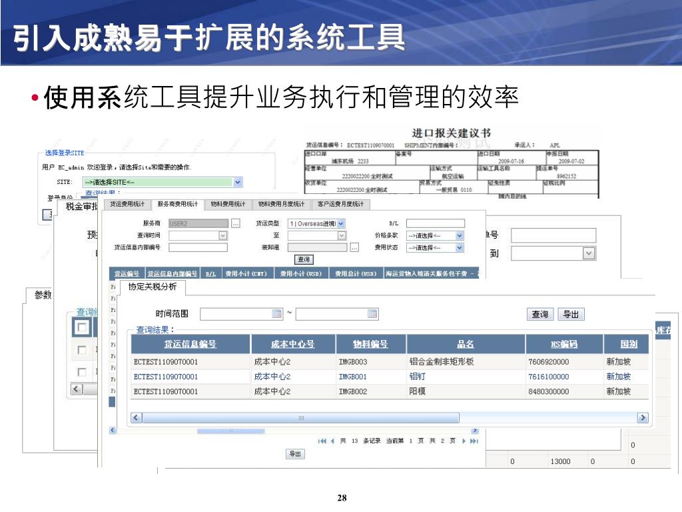Click the B/L input field
Image resolution: width=682 pixels, height=512 pixels.
tap(436, 223)
